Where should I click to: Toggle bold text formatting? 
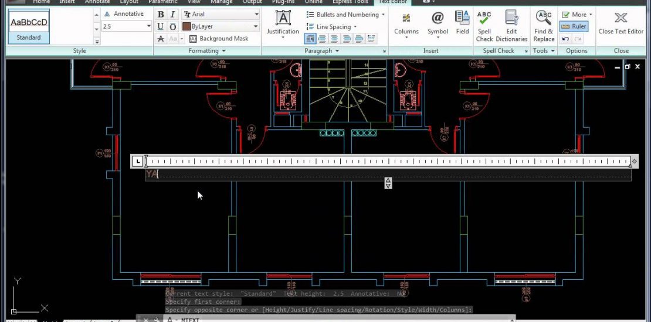point(161,15)
